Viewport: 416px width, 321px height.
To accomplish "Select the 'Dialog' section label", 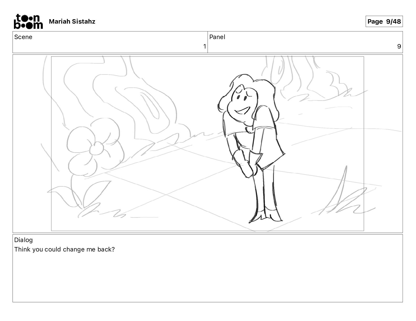I will pyautogui.click(x=23, y=240).
